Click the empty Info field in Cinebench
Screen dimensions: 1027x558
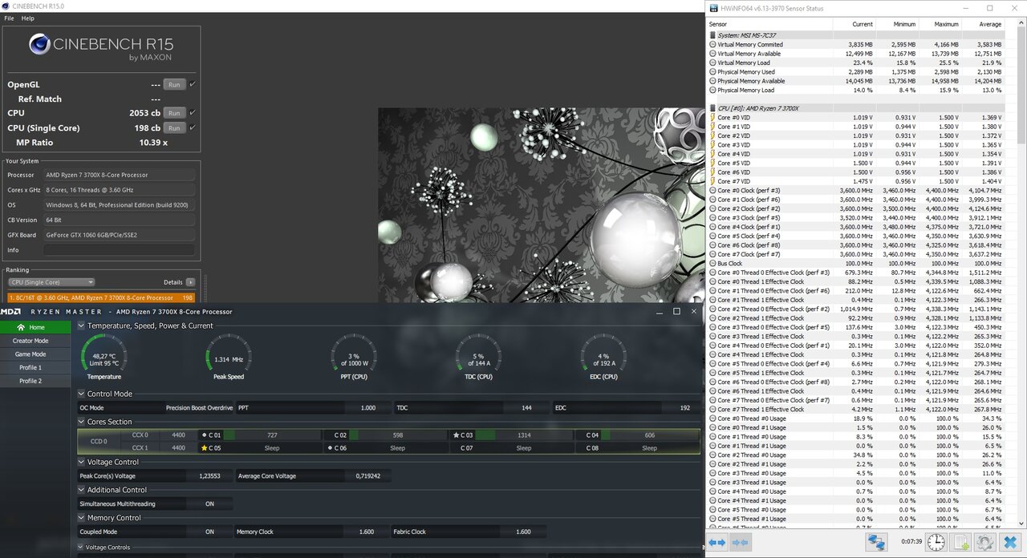pos(119,250)
